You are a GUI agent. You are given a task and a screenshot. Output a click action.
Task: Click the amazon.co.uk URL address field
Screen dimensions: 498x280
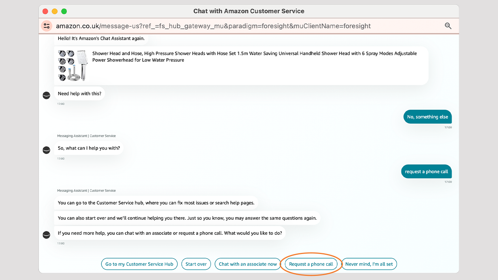[x=213, y=26]
